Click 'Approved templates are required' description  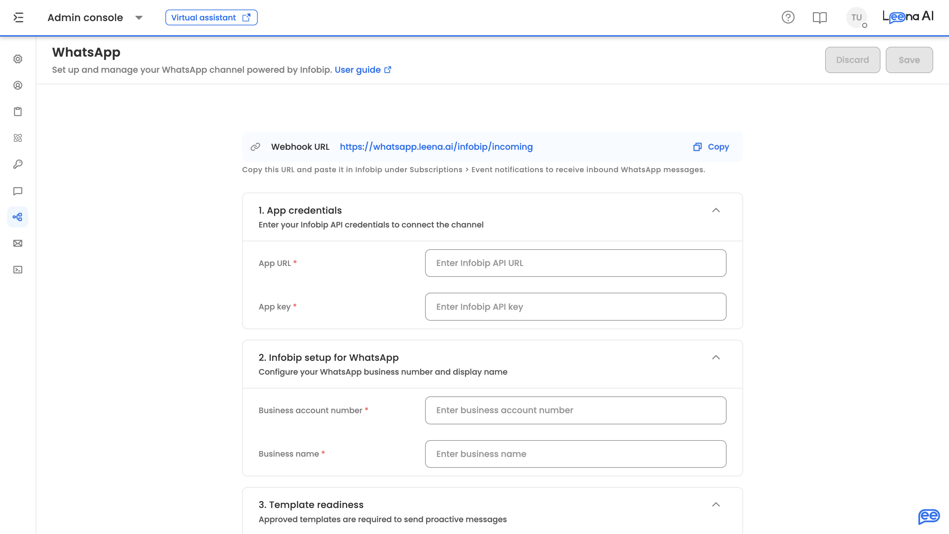(382, 519)
